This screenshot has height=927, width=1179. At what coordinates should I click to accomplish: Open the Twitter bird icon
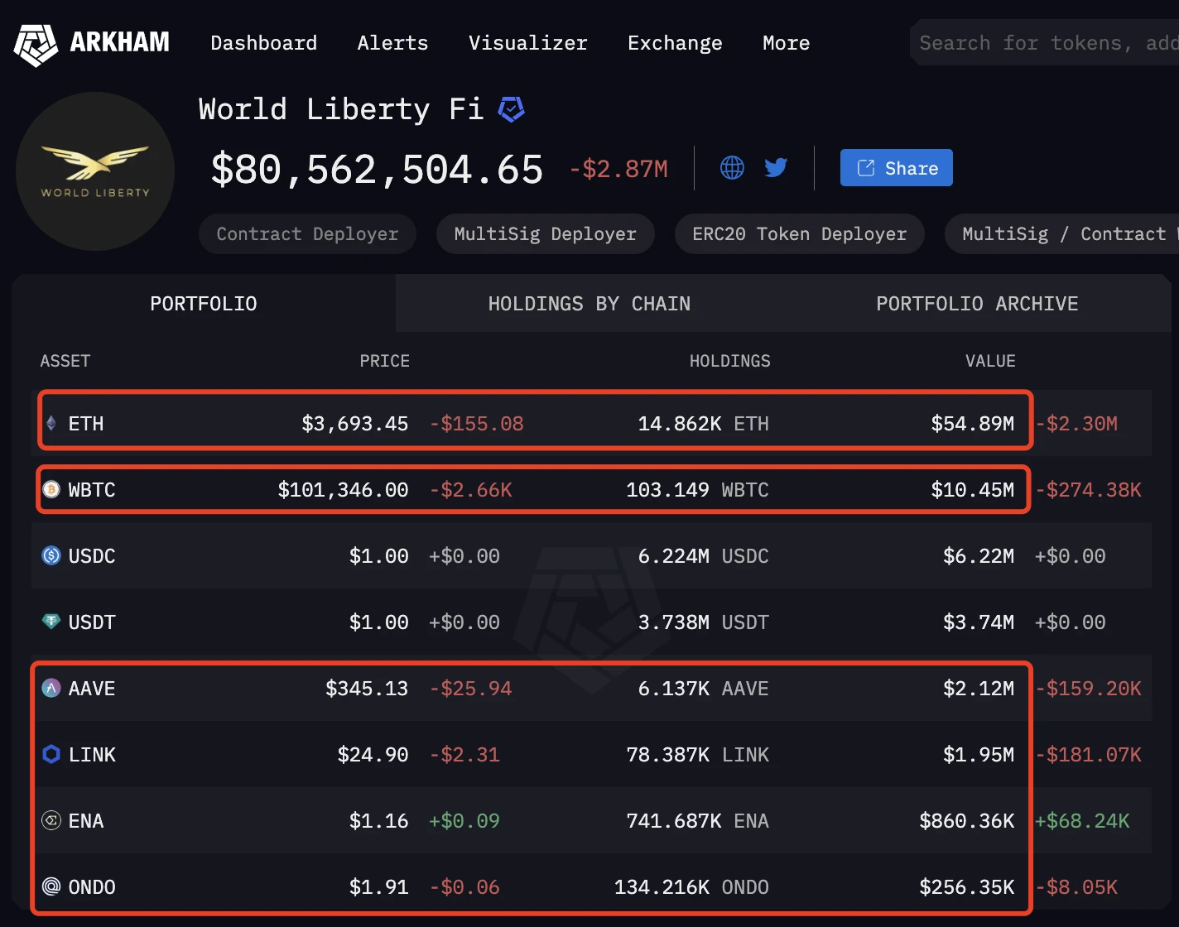(776, 168)
